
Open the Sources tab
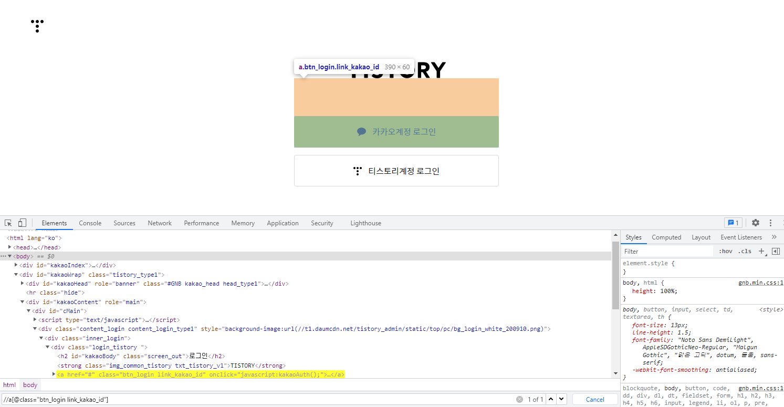pos(124,223)
